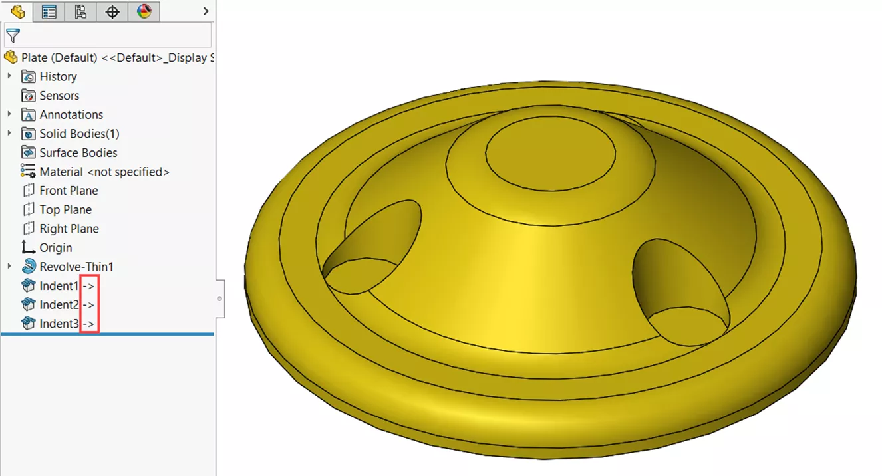Select the Annotations item
Screen dimensions: 882x476
coord(71,114)
